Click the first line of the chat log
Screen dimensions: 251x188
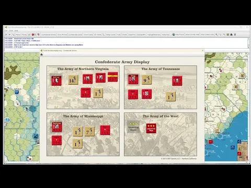coord(19,39)
